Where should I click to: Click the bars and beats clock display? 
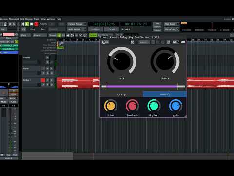pos(103,24)
